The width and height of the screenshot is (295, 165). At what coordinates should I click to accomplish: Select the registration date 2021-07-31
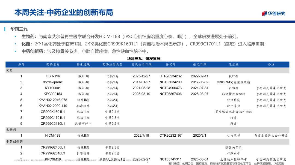click(x=200, y=88)
